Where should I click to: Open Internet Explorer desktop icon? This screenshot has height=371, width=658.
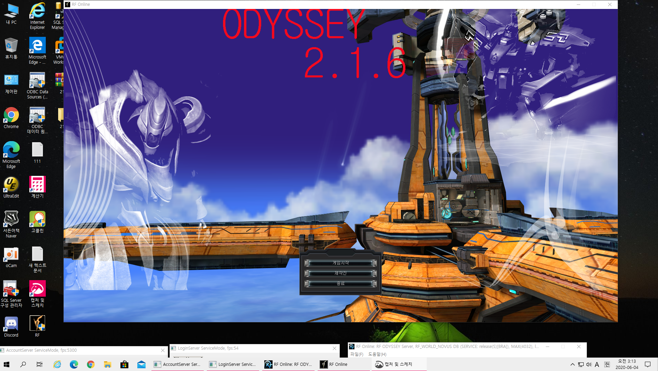click(37, 16)
